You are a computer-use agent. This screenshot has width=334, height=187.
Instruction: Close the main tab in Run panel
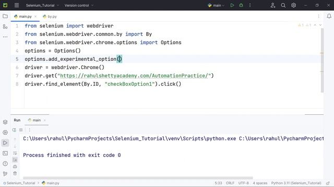click(x=45, y=121)
